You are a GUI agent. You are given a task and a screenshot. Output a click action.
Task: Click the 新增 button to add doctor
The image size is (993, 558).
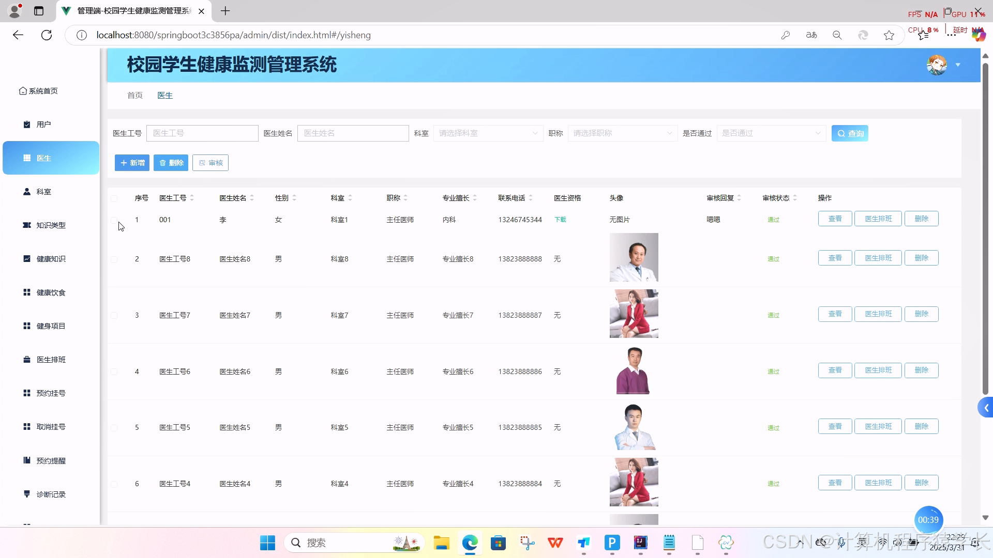(132, 162)
